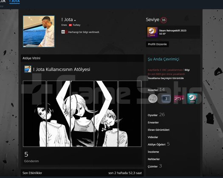Go to Envanter

coord(153,122)
